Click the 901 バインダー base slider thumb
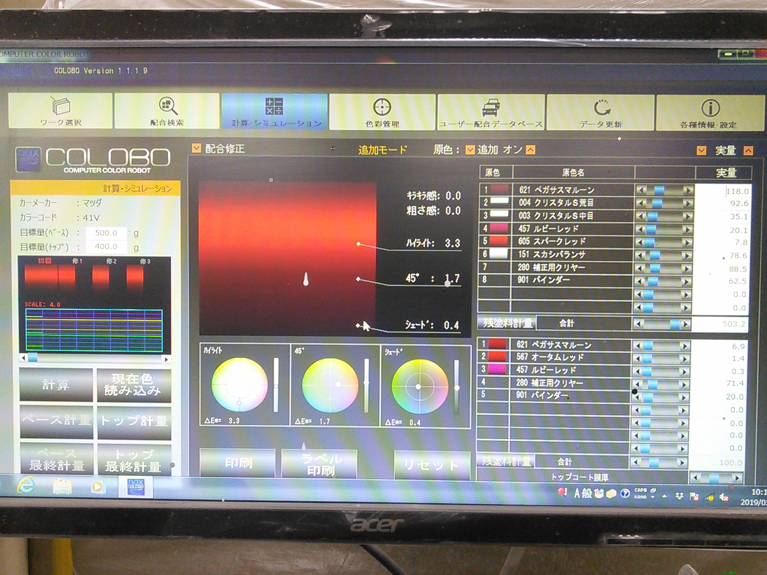Screen dimensions: 767x575 click(x=653, y=281)
